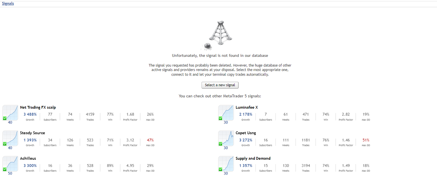Open the Signals link at top
Screen dimensions: 437x178
point(8,3)
